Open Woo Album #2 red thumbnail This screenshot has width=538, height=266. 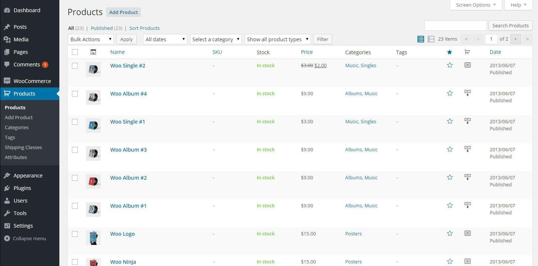point(93,182)
